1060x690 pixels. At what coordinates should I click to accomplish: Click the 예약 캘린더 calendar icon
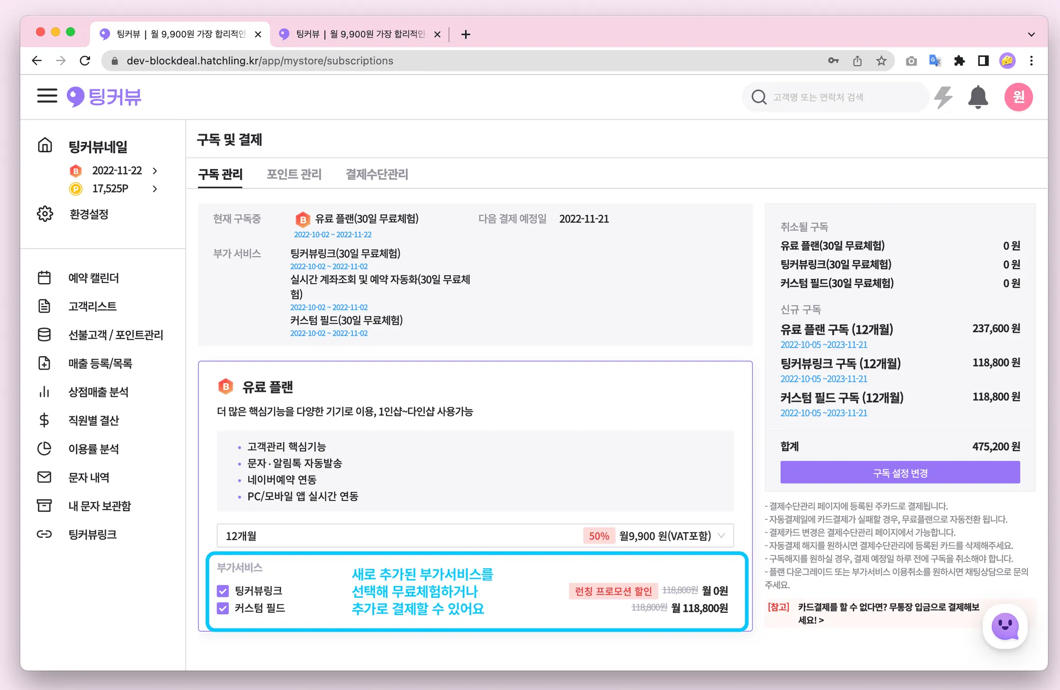(45, 278)
